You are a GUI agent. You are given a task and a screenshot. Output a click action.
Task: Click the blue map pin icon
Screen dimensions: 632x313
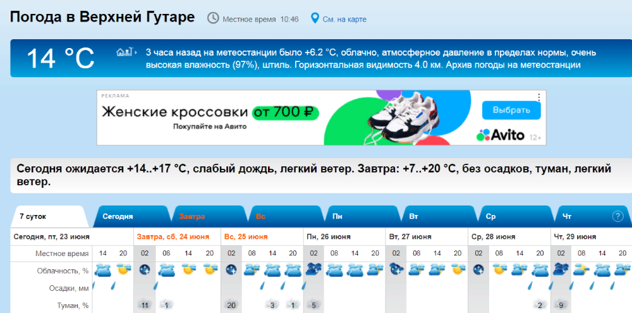pyautogui.click(x=315, y=18)
